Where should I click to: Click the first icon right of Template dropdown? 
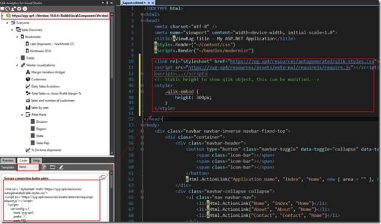[43, 167]
